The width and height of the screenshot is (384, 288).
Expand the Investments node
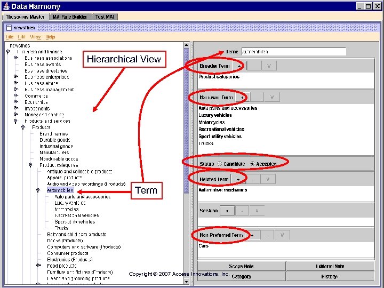pos(16,108)
